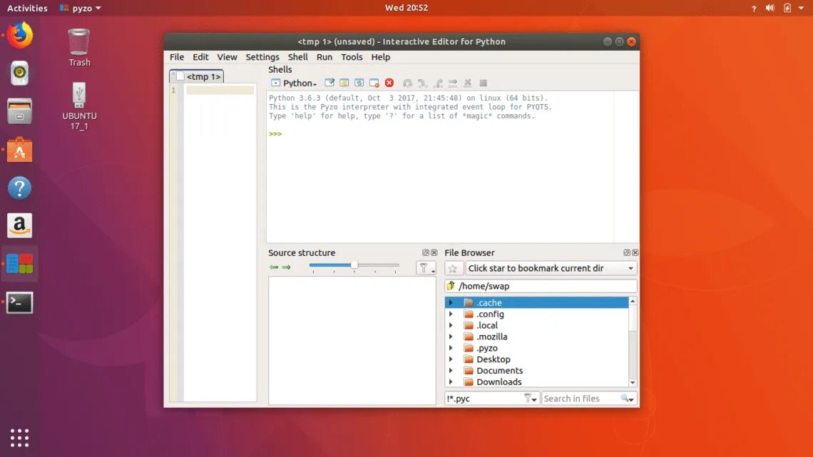Viewport: 813px width, 457px height.
Task: Show applications grid
Action: coord(20,438)
